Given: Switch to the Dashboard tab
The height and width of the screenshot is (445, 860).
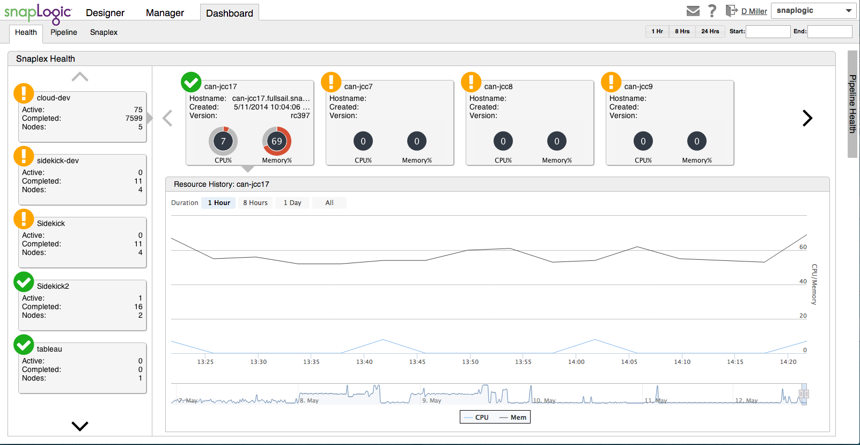Looking at the screenshot, I should [230, 13].
